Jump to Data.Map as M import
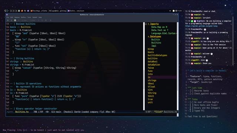The image size is (237, 133). [159, 27]
